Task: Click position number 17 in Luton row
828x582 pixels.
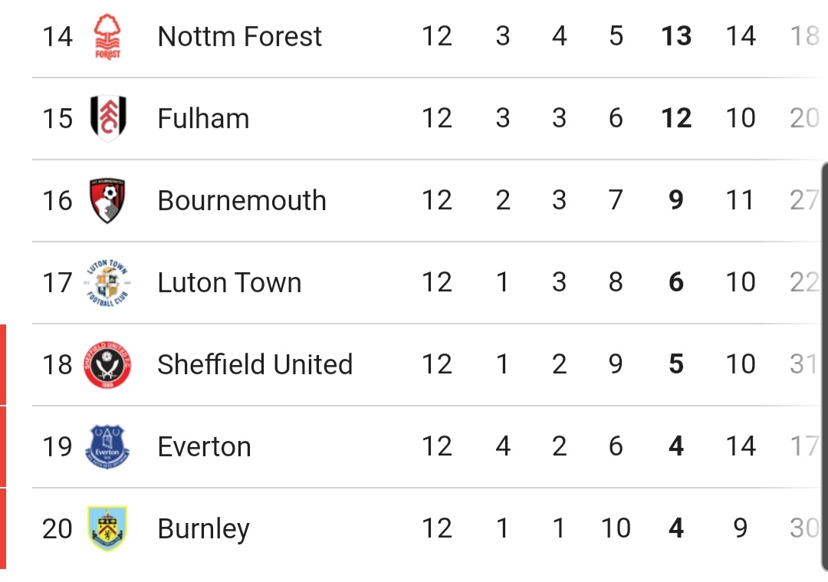Action: [57, 282]
